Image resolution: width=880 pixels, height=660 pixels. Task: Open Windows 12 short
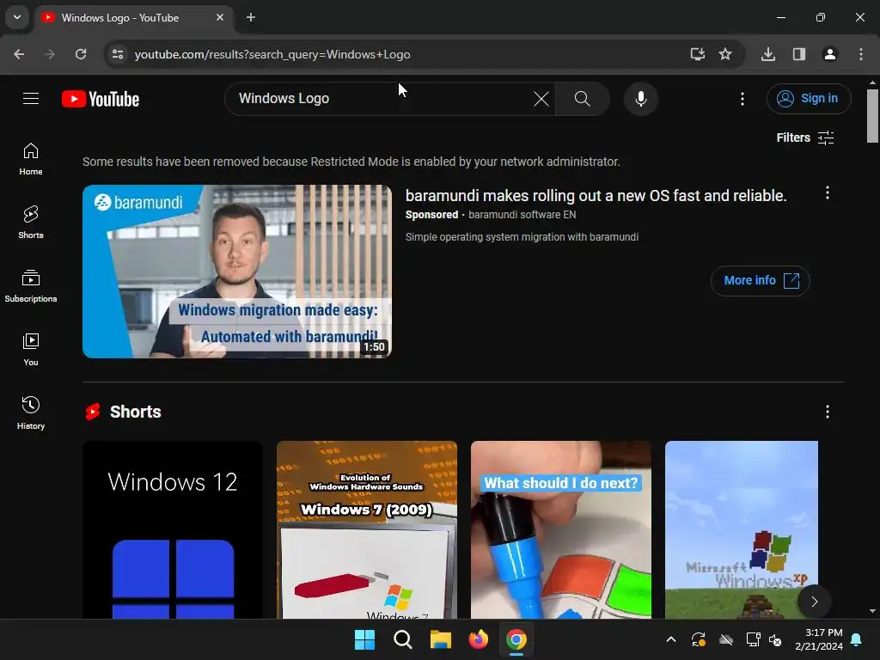pos(172,529)
